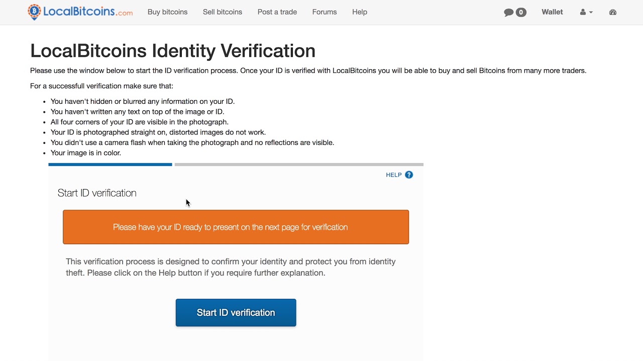Open the Buy bitcoins menu item

(x=167, y=12)
